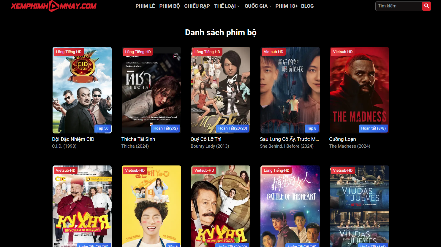Click the subtitle C.I.D. (1998)
Screen dimensions: 441x247
64,146
